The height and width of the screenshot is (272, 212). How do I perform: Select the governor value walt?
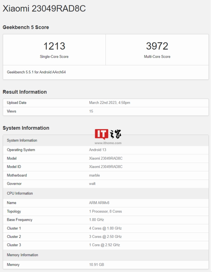tap(92, 184)
